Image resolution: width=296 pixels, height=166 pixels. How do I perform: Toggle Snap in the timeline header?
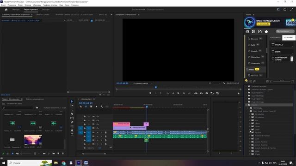coord(86,107)
